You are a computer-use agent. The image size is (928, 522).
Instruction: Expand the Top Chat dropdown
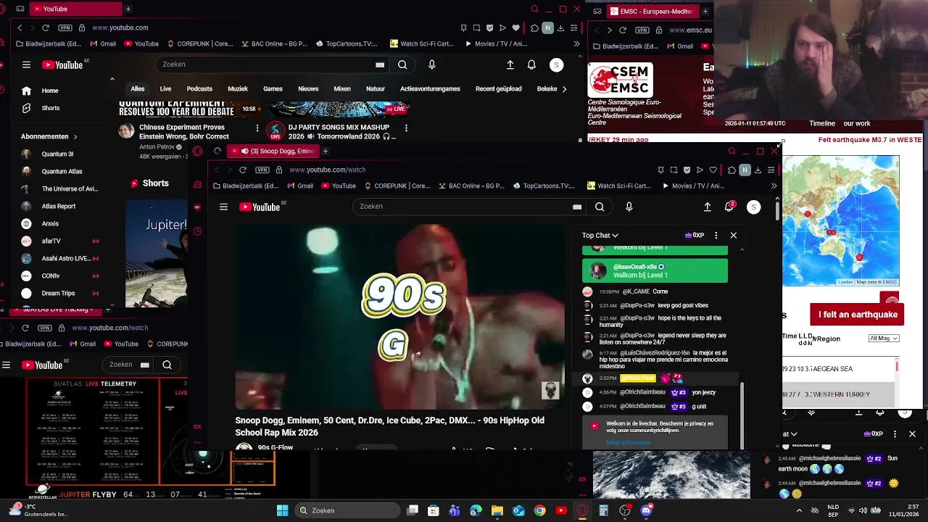tap(600, 236)
